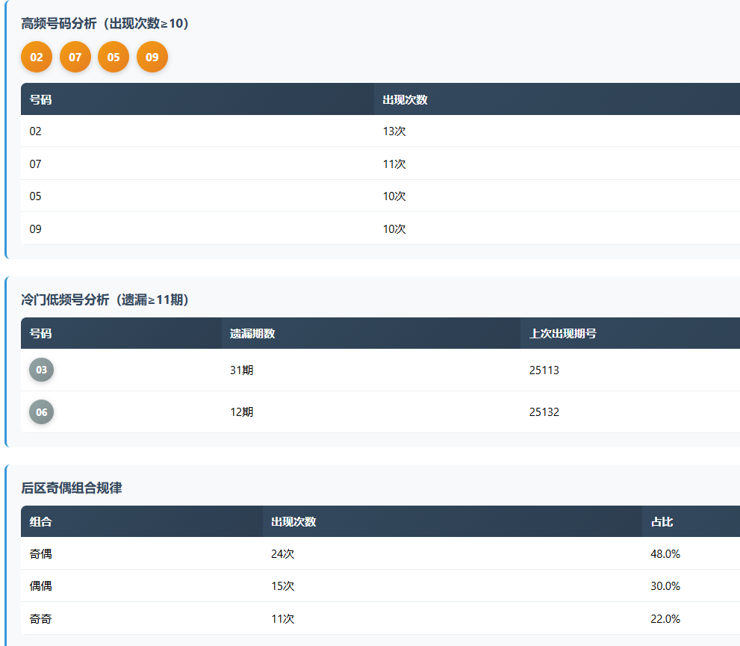Click the 上次出现期号 column header
The width and height of the screenshot is (740, 646).
(x=562, y=334)
